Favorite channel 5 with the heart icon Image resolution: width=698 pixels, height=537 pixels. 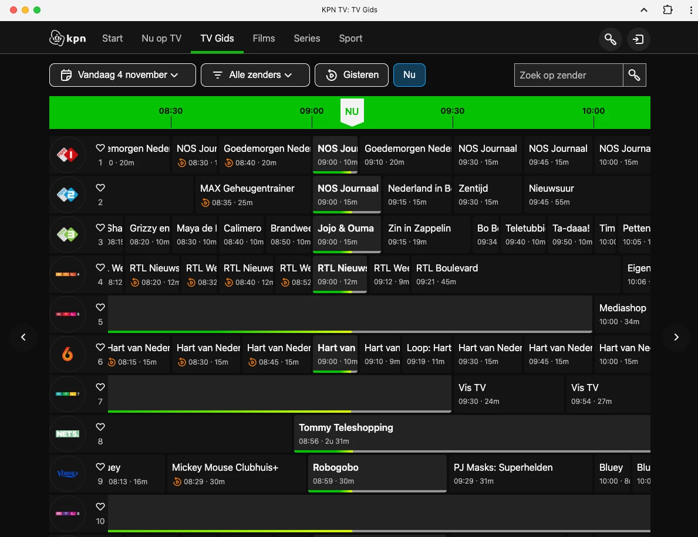[100, 307]
